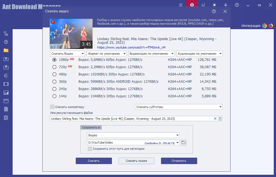This screenshot has width=276, height=177.
Task: Open the Video category filmstrip icon in sidebar
Action: coord(6,84)
